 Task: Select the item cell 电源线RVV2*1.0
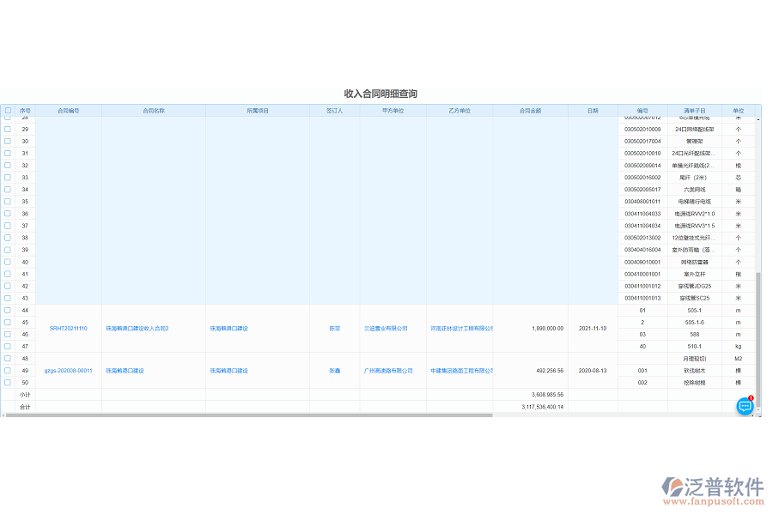695,214
